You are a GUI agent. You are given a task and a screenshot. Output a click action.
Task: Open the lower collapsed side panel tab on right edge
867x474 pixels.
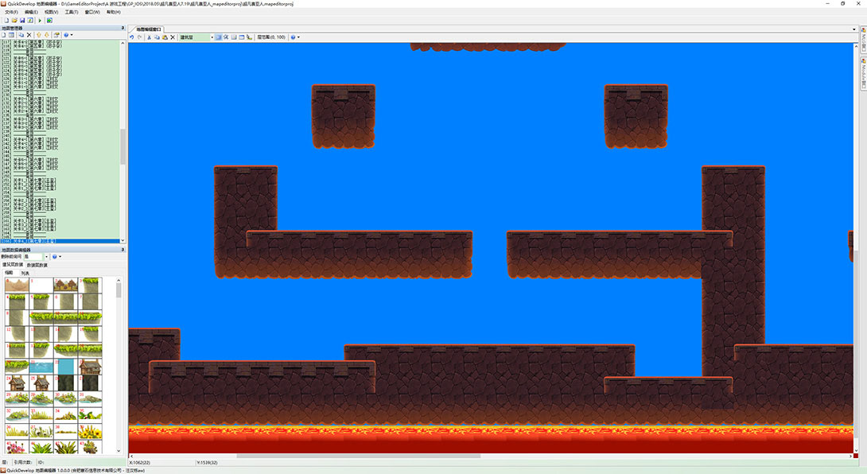[x=863, y=73]
